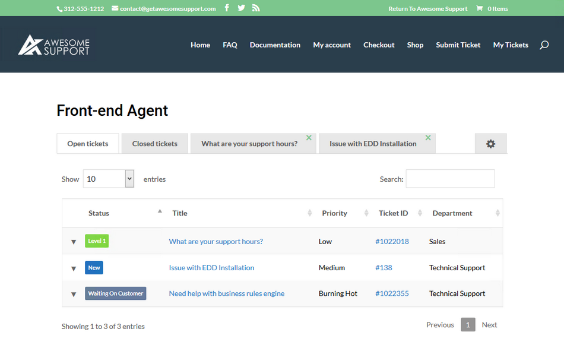Viewport: 564px width, 348px height.
Task: Open the RSS feed icon
Action: tap(256, 8)
